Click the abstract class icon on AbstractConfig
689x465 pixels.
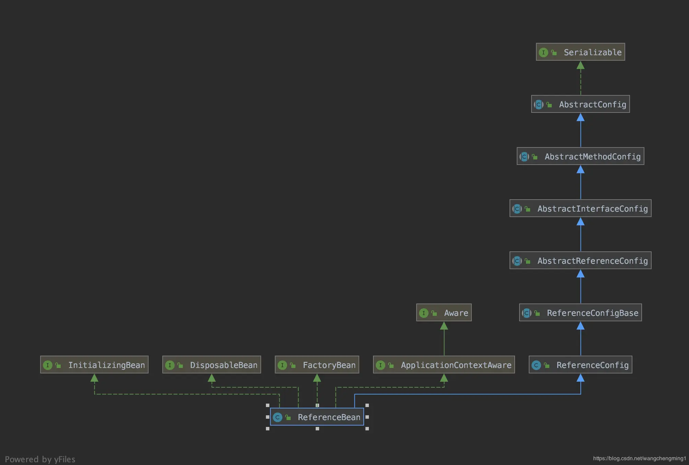pos(539,105)
